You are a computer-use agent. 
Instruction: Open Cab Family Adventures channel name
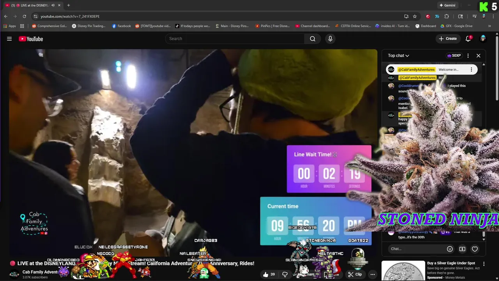[41, 272]
